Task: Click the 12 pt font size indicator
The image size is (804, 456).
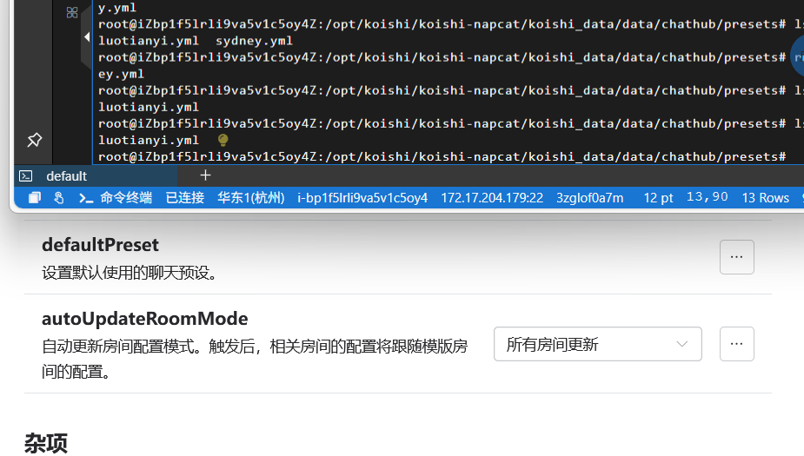Action: (658, 198)
